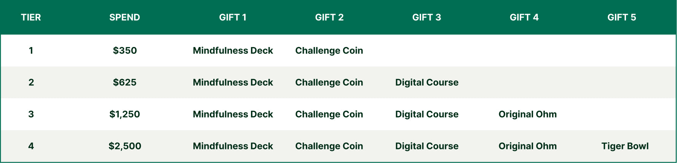Select Challenge Coin in the $1,250 row
This screenshot has height=163, width=677.
329,114
